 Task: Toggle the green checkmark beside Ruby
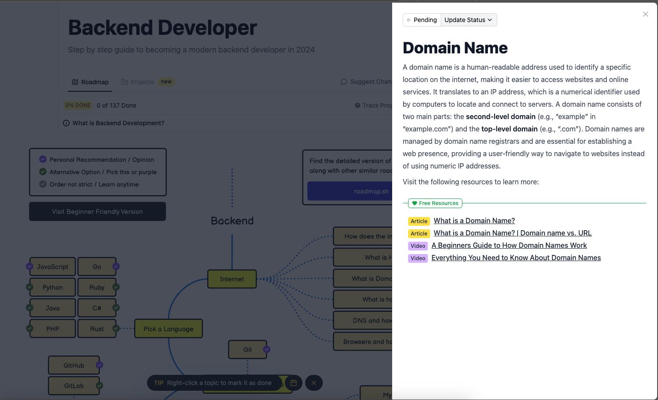116,287
